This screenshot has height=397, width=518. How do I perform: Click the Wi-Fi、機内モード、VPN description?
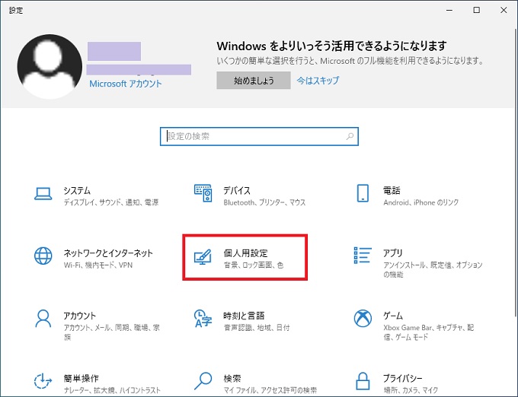pos(98,265)
